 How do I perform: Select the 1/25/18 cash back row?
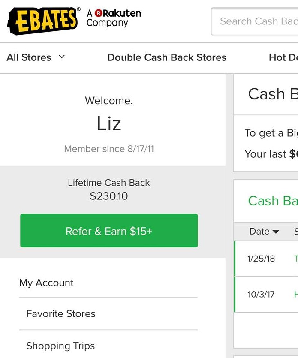(266, 259)
